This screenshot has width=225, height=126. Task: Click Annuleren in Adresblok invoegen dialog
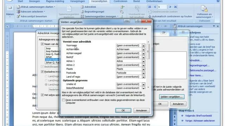coord(178,104)
